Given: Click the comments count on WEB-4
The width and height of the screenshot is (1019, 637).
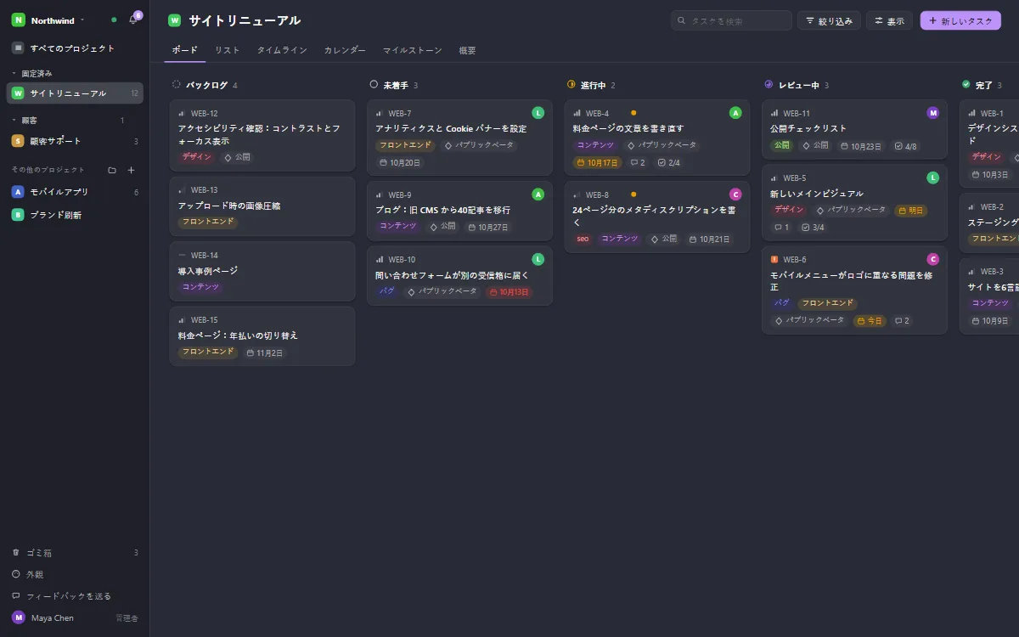Looking at the screenshot, I should [x=638, y=162].
